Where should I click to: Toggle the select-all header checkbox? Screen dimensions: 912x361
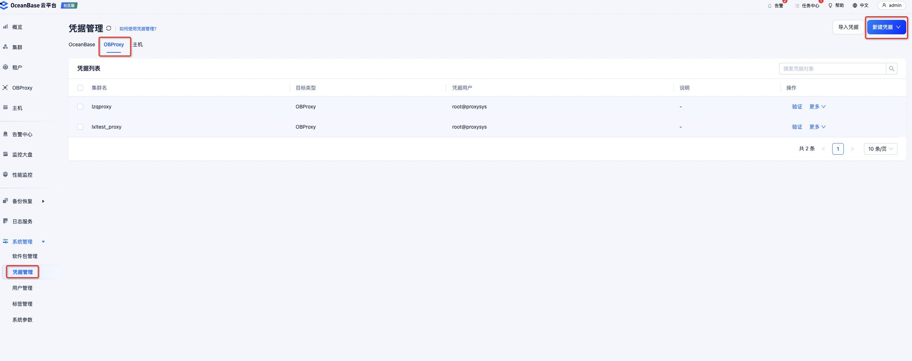[80, 88]
